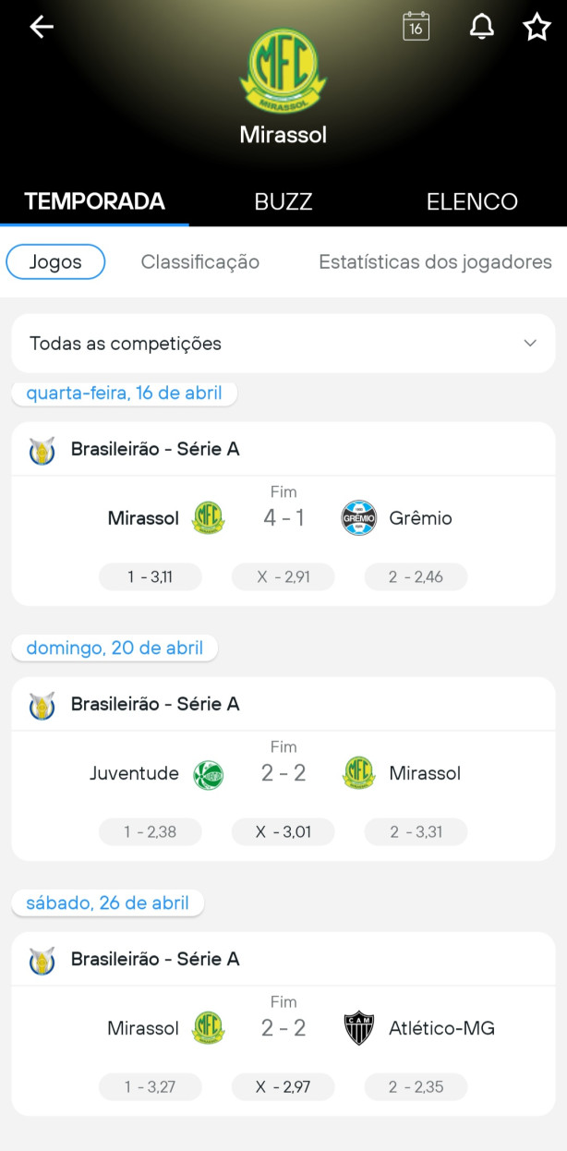The height and width of the screenshot is (1151, 567).
Task: Open Brasileirão league icon in Grêmio match card
Action: [x=42, y=449]
